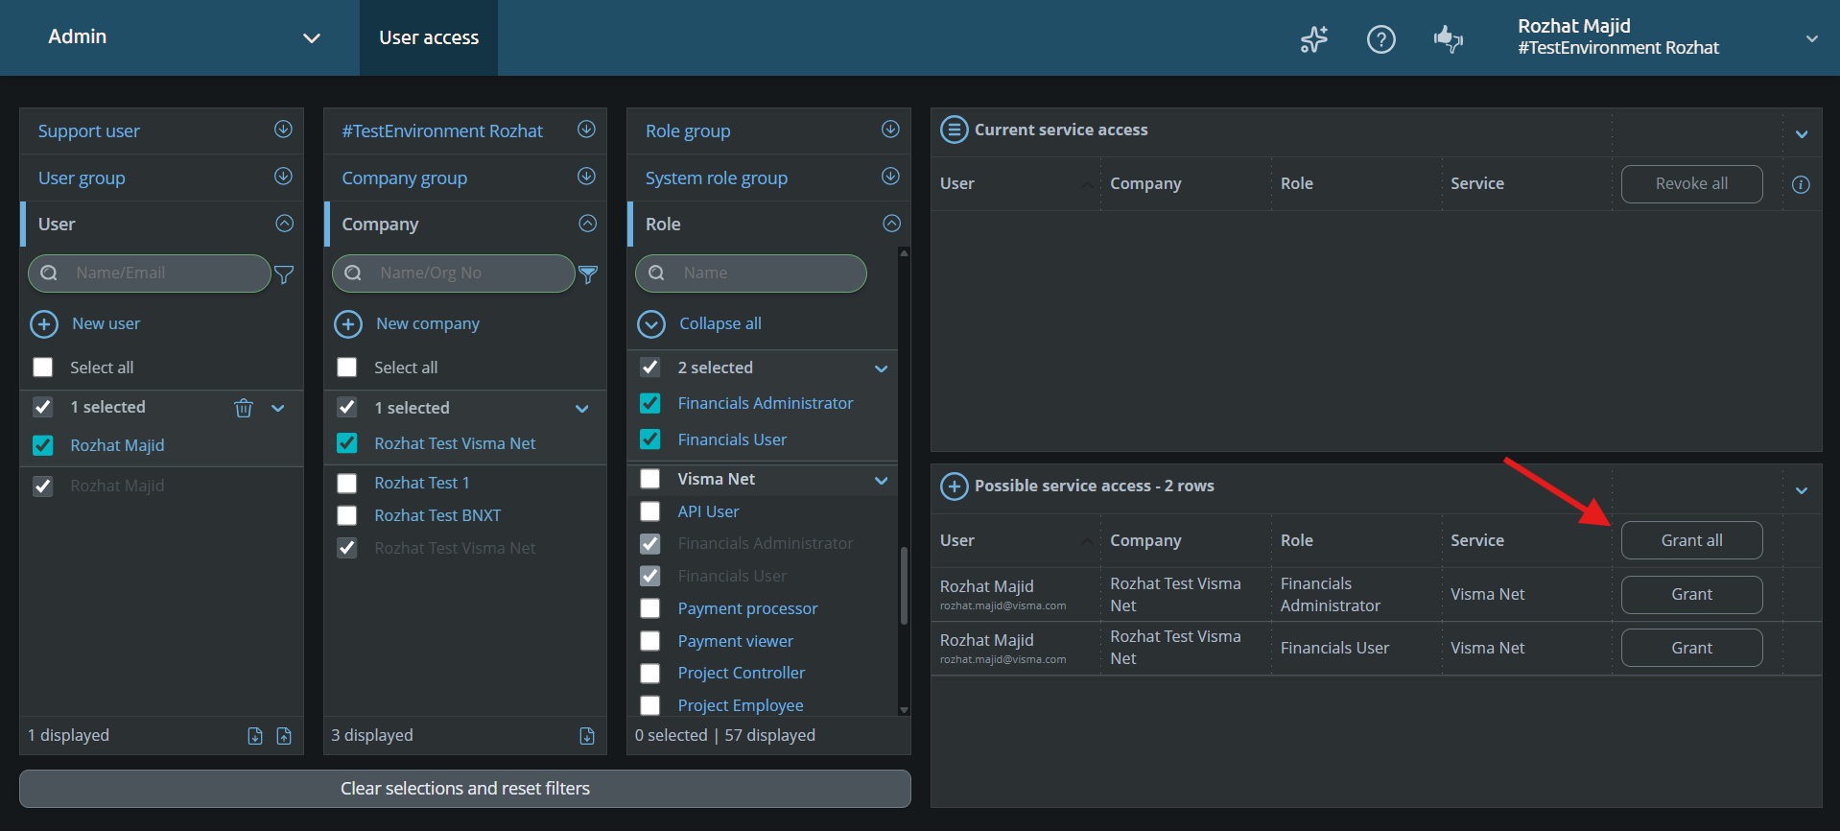Expand the User group section header
Image resolution: width=1840 pixels, height=831 pixels.
pos(162,178)
